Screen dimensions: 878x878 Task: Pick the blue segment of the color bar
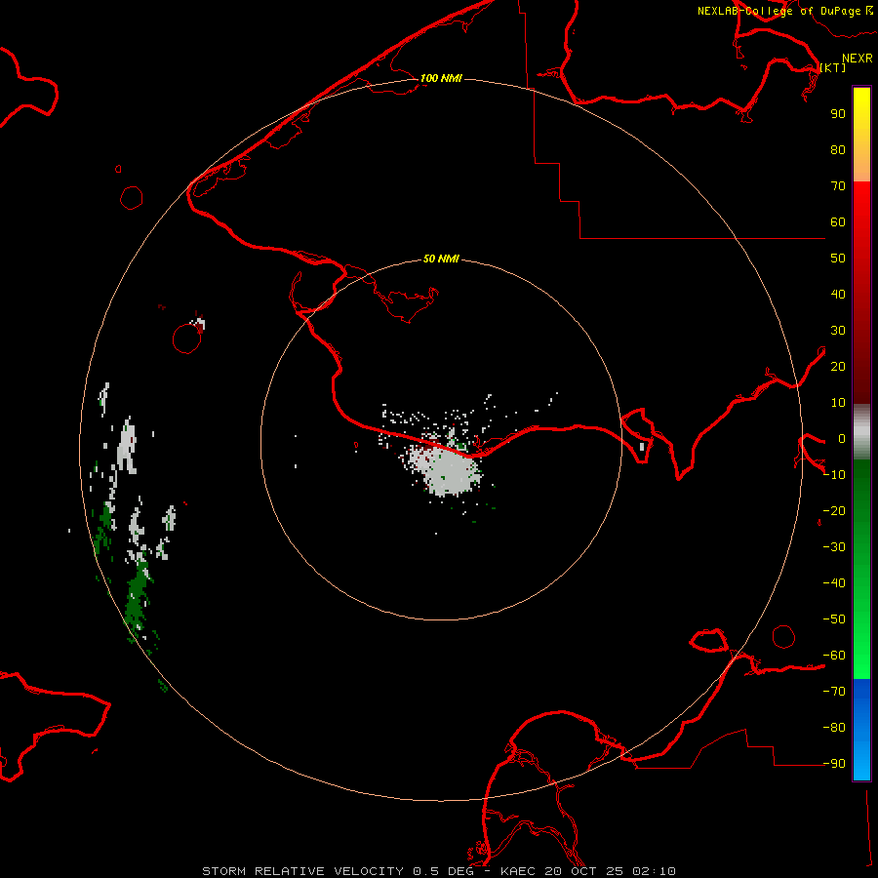tap(861, 730)
